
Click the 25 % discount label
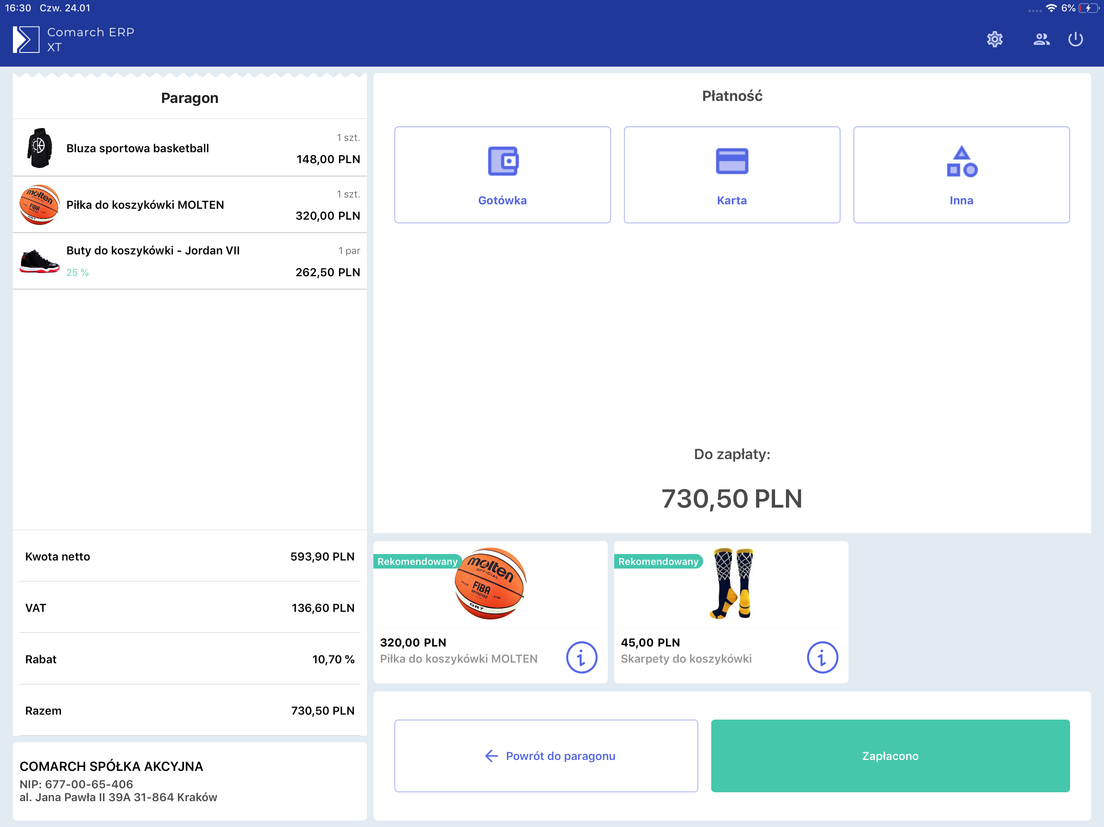77,272
